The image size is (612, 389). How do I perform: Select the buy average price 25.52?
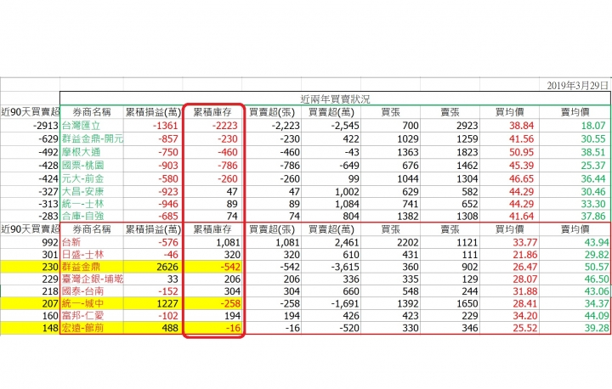[x=525, y=328]
